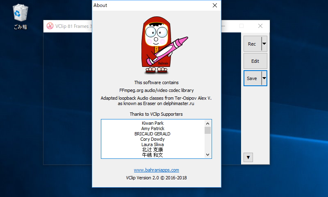
Task: Click the supporters list scroll up arrow
Action: pyautogui.click(x=207, y=124)
